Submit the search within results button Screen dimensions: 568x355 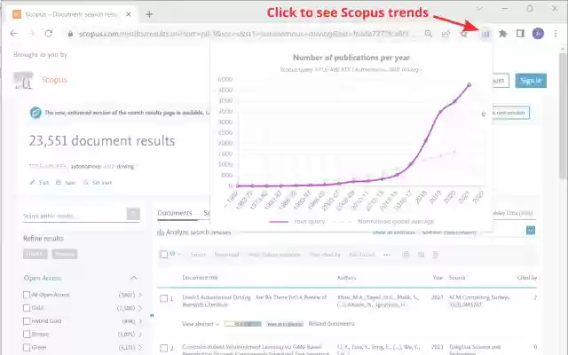(133, 214)
